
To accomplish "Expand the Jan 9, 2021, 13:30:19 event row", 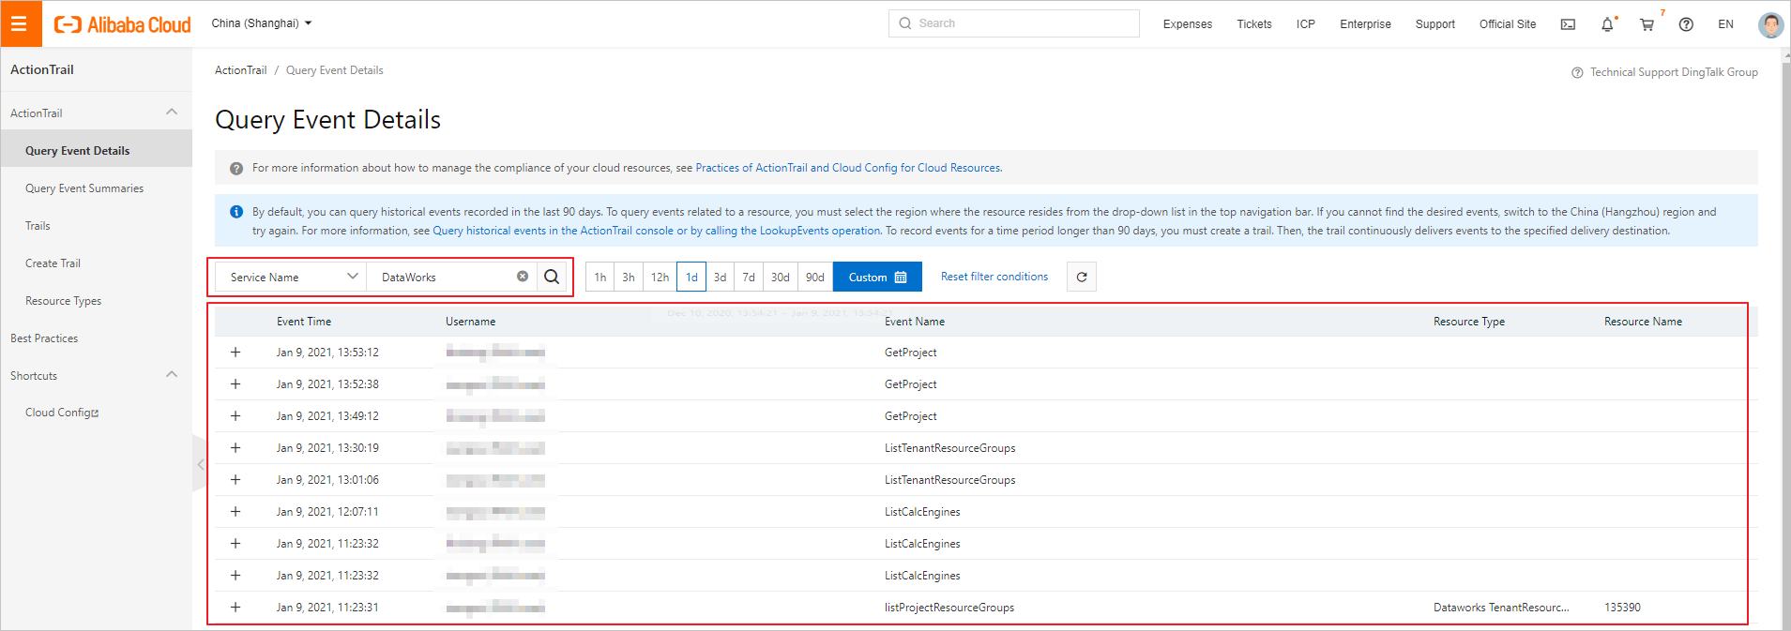I will 235,448.
